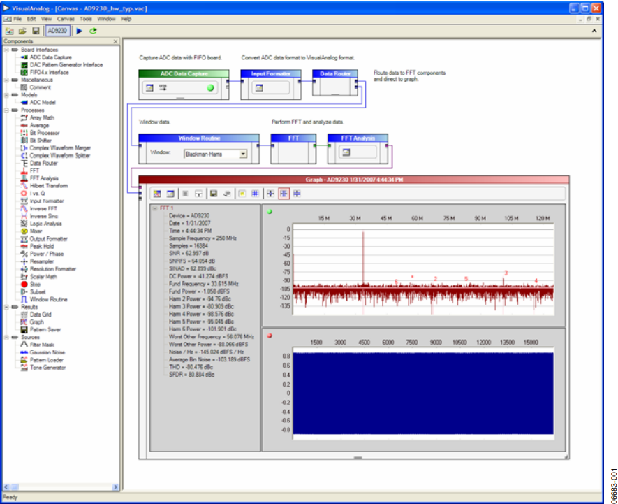Click the second graph toolbar window icon
This screenshot has height=504, width=618.
coord(170,194)
